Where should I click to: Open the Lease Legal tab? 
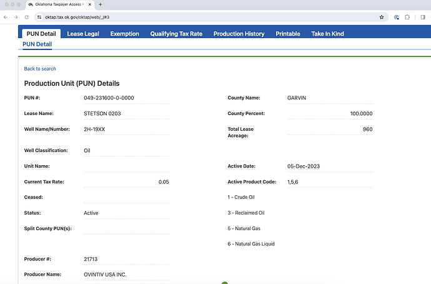point(84,34)
